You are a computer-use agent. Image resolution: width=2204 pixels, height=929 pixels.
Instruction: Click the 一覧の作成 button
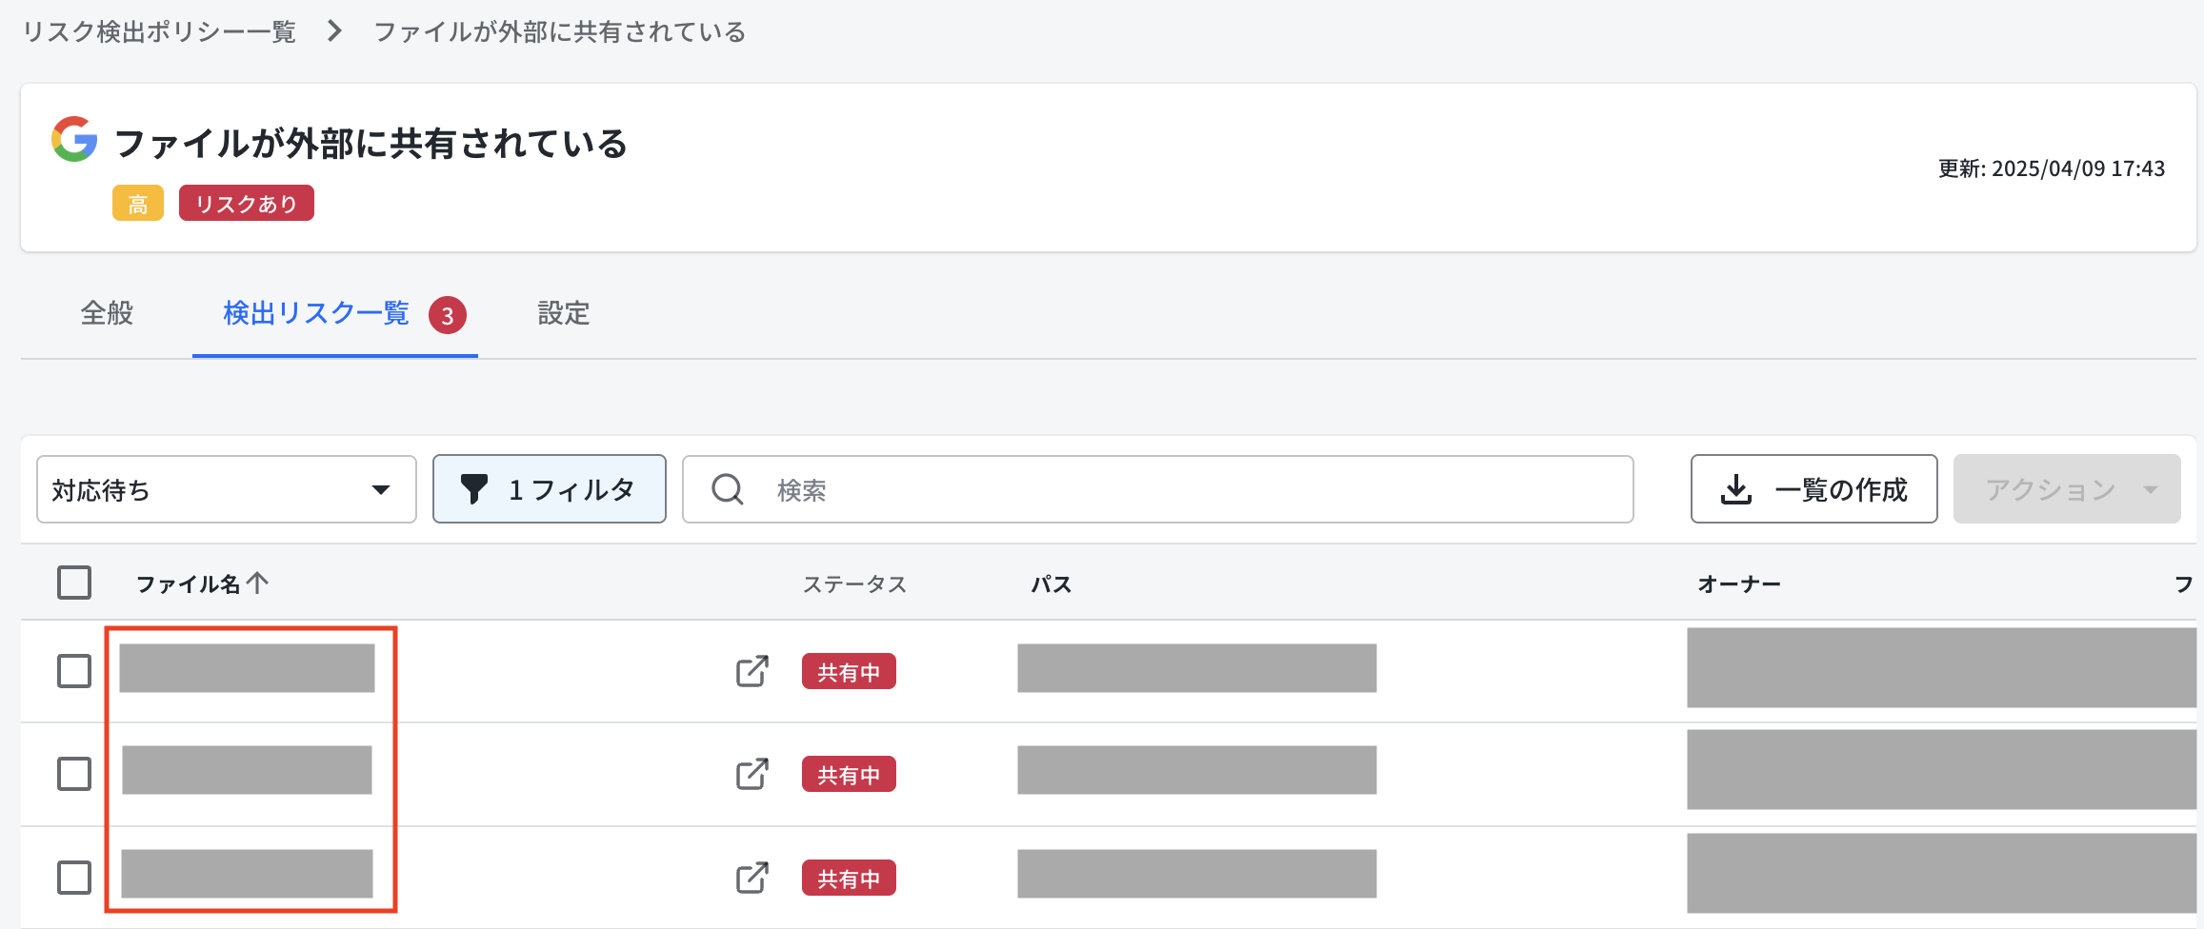click(1814, 489)
